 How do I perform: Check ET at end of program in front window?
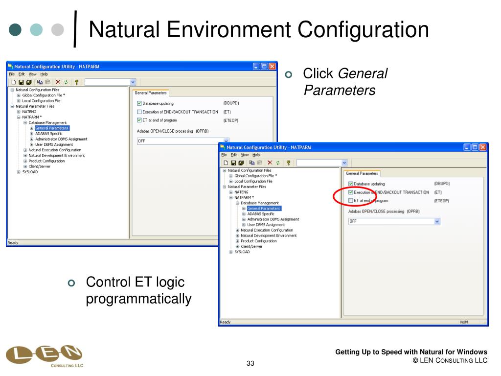pyautogui.click(x=350, y=200)
